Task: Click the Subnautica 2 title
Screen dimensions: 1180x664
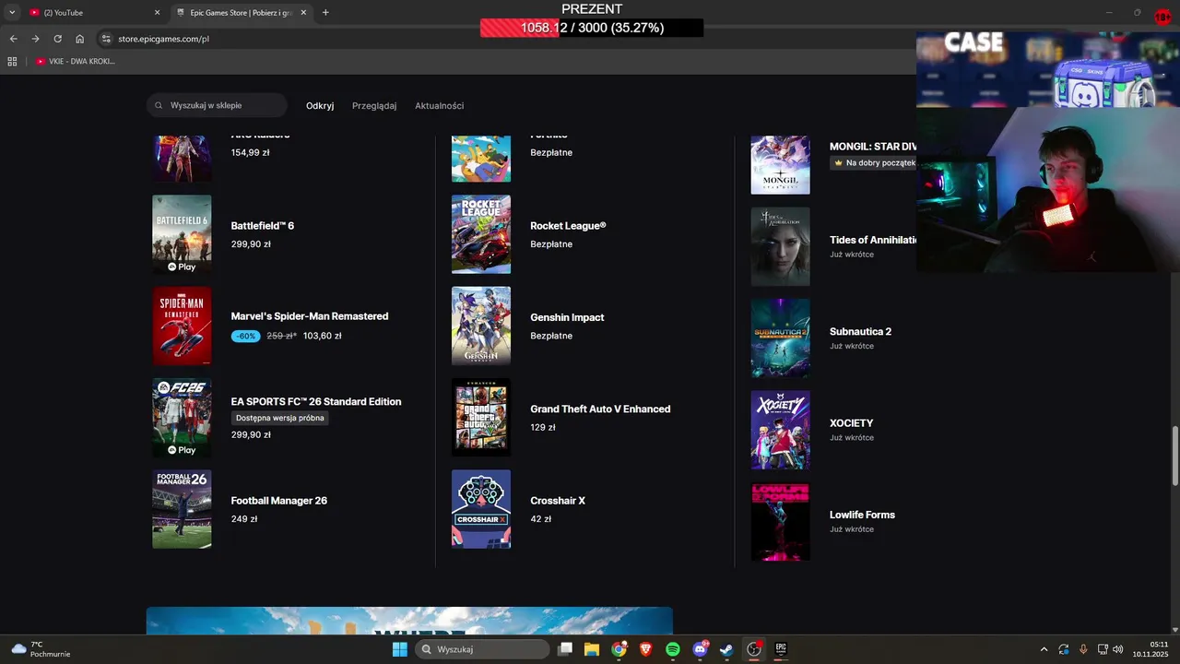Action: (860, 332)
